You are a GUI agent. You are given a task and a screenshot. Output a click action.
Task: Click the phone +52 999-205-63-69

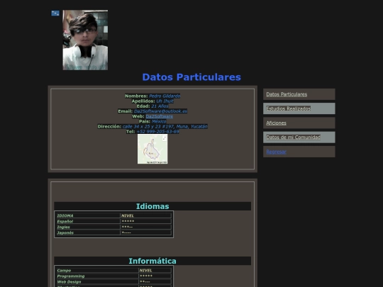pos(157,132)
